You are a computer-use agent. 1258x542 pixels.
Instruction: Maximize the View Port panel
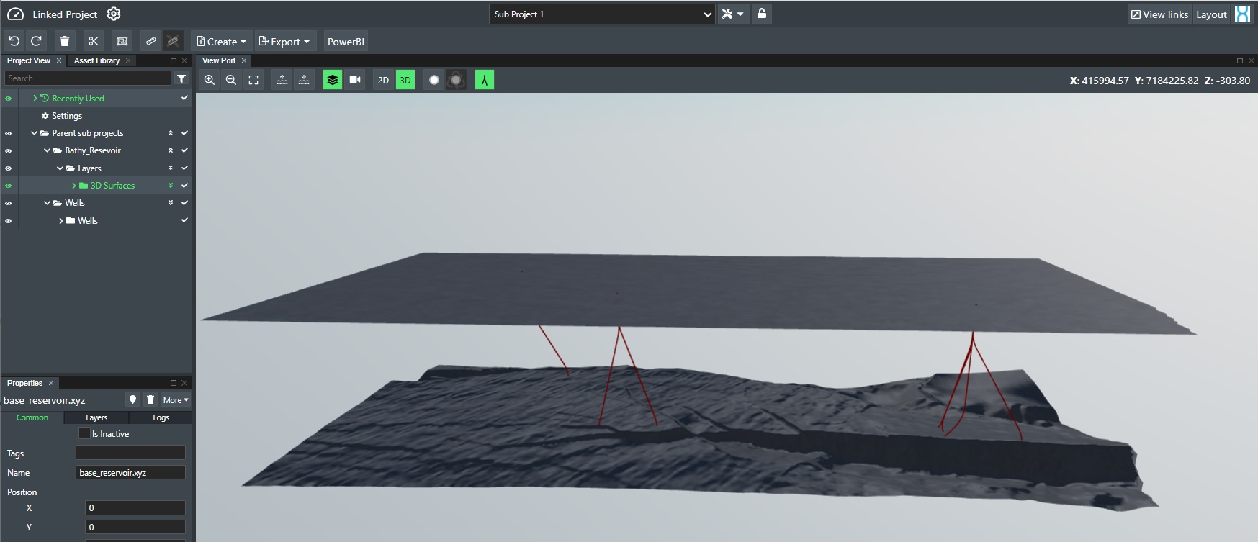pos(1239,60)
